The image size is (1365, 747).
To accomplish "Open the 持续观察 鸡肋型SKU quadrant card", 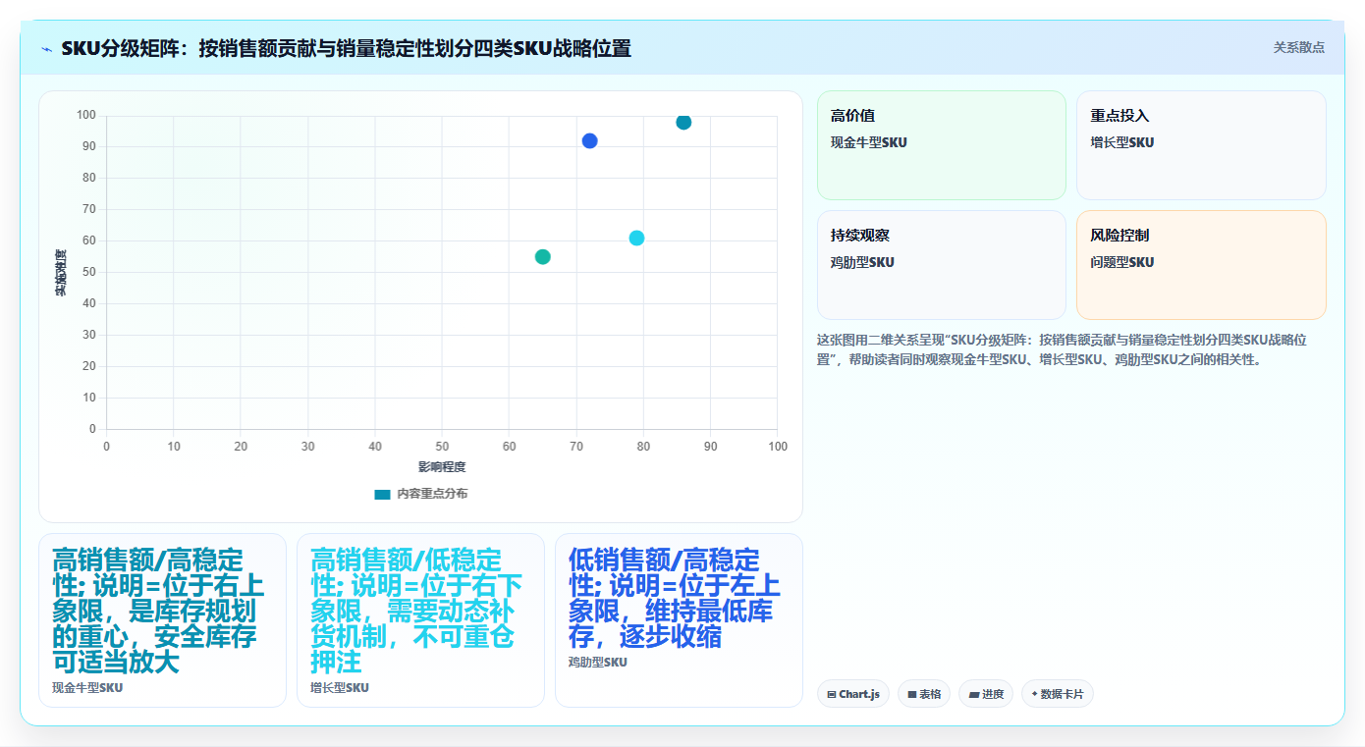I will 941,265.
